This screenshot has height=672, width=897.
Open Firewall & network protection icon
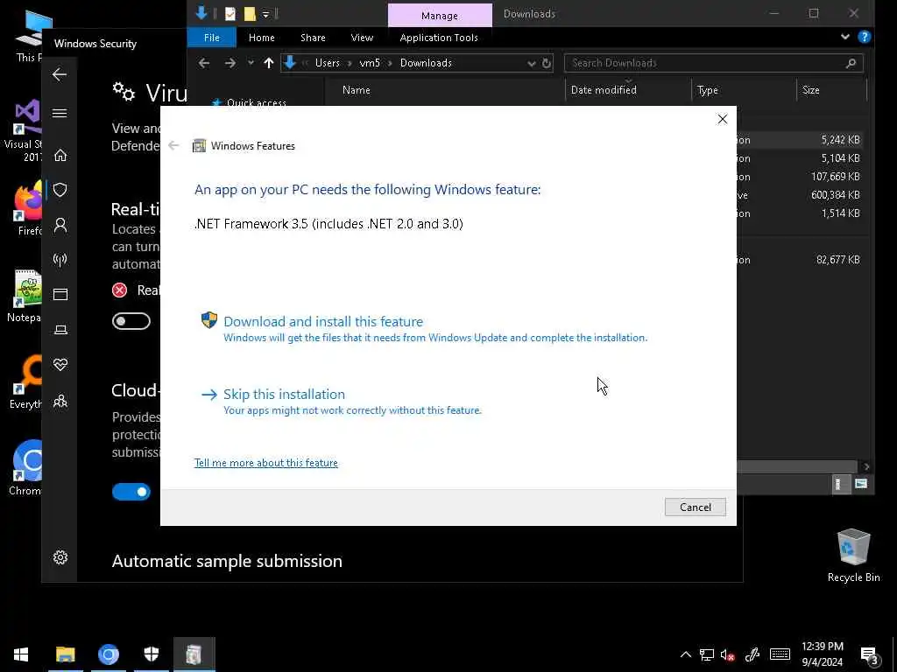click(x=60, y=260)
